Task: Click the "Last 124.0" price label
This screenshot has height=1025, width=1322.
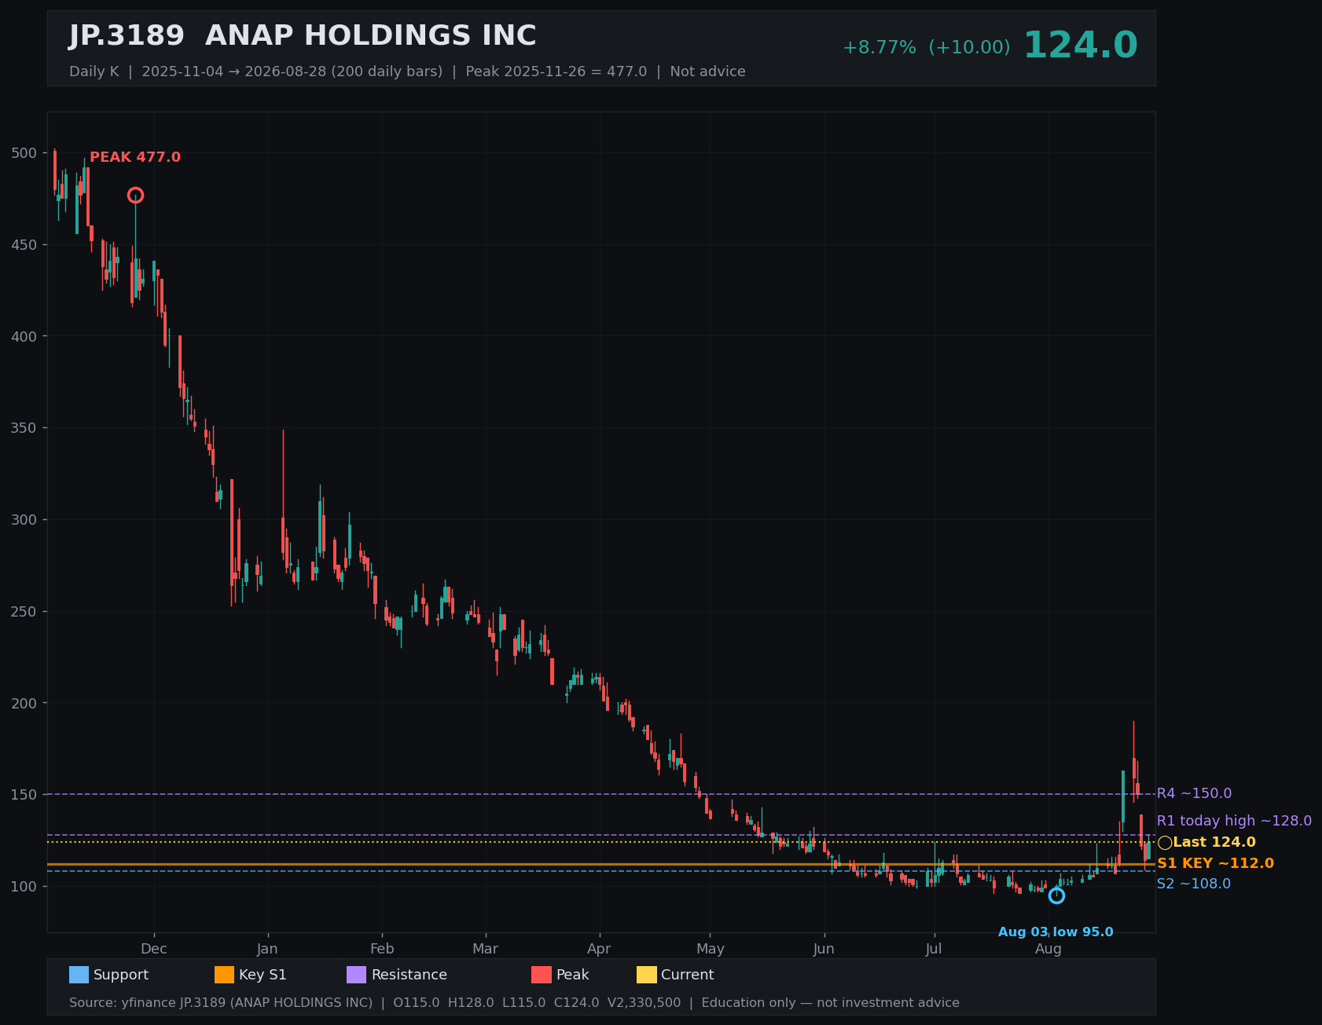Action: click(x=1214, y=843)
